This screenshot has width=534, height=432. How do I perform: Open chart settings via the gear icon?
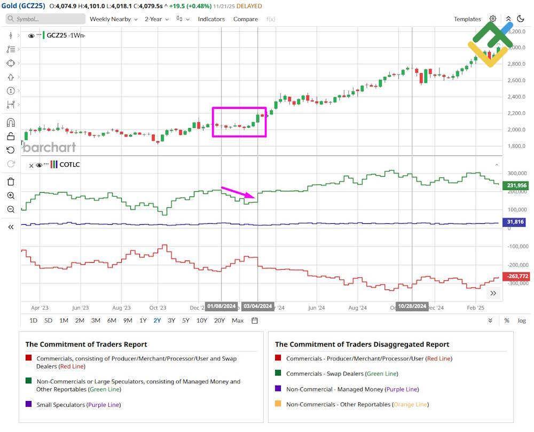coord(492,19)
